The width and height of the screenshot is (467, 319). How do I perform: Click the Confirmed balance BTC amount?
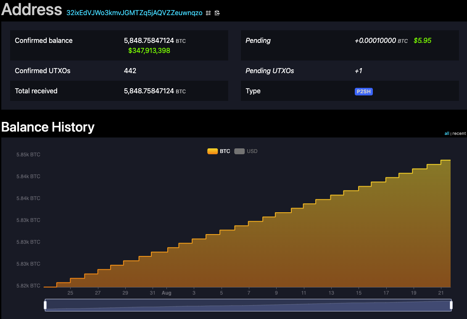[x=149, y=41]
